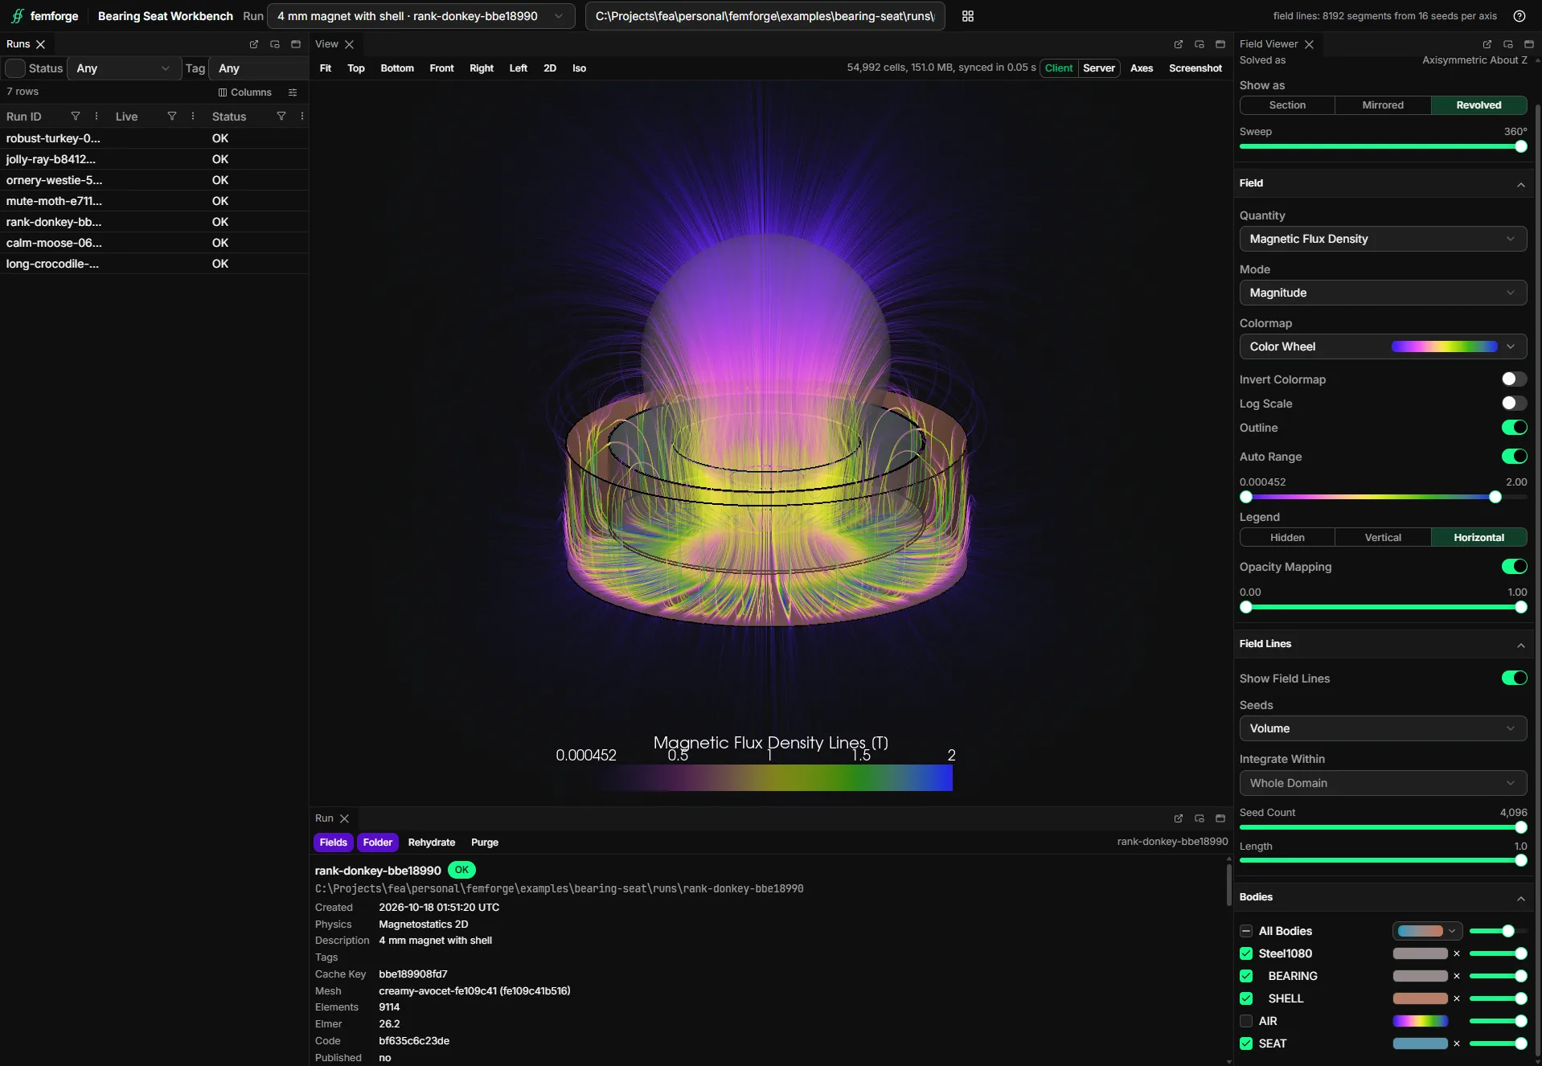The width and height of the screenshot is (1542, 1066).
Task: Collapse the Bodies section
Action: tap(1521, 898)
